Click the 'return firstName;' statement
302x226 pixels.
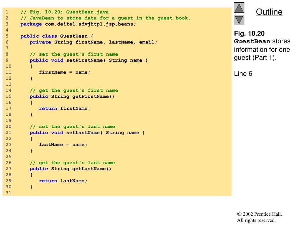coord(65,109)
